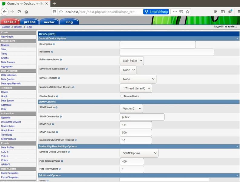Open the browser library icon
The width and height of the screenshot is (240, 182).
click(x=215, y=12)
